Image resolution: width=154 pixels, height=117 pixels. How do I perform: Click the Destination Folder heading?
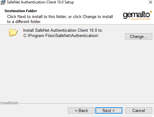pos(21,11)
